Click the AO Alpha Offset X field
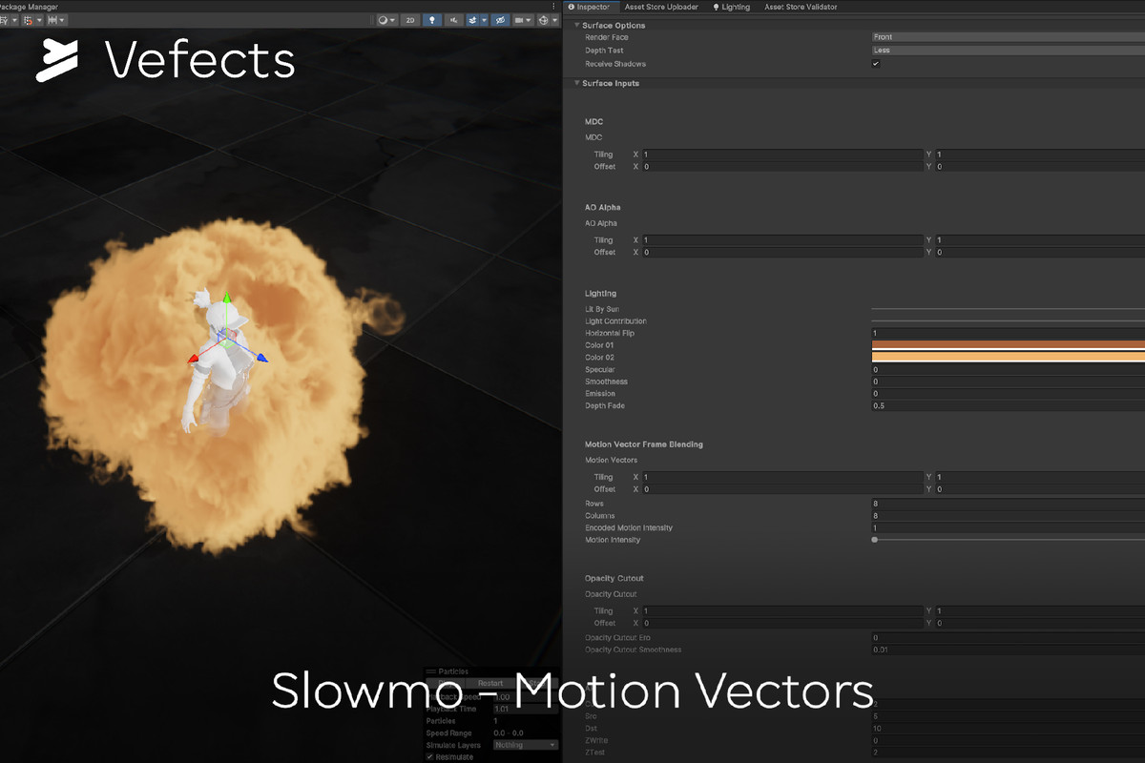The width and height of the screenshot is (1145, 763). click(x=782, y=253)
